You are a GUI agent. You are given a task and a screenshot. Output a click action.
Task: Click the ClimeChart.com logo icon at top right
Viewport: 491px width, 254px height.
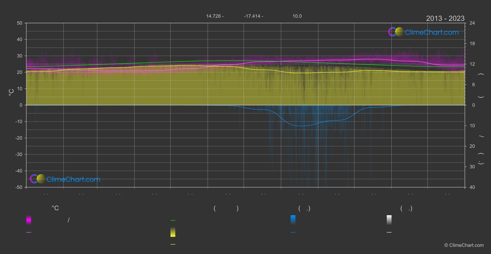pyautogui.click(x=396, y=32)
